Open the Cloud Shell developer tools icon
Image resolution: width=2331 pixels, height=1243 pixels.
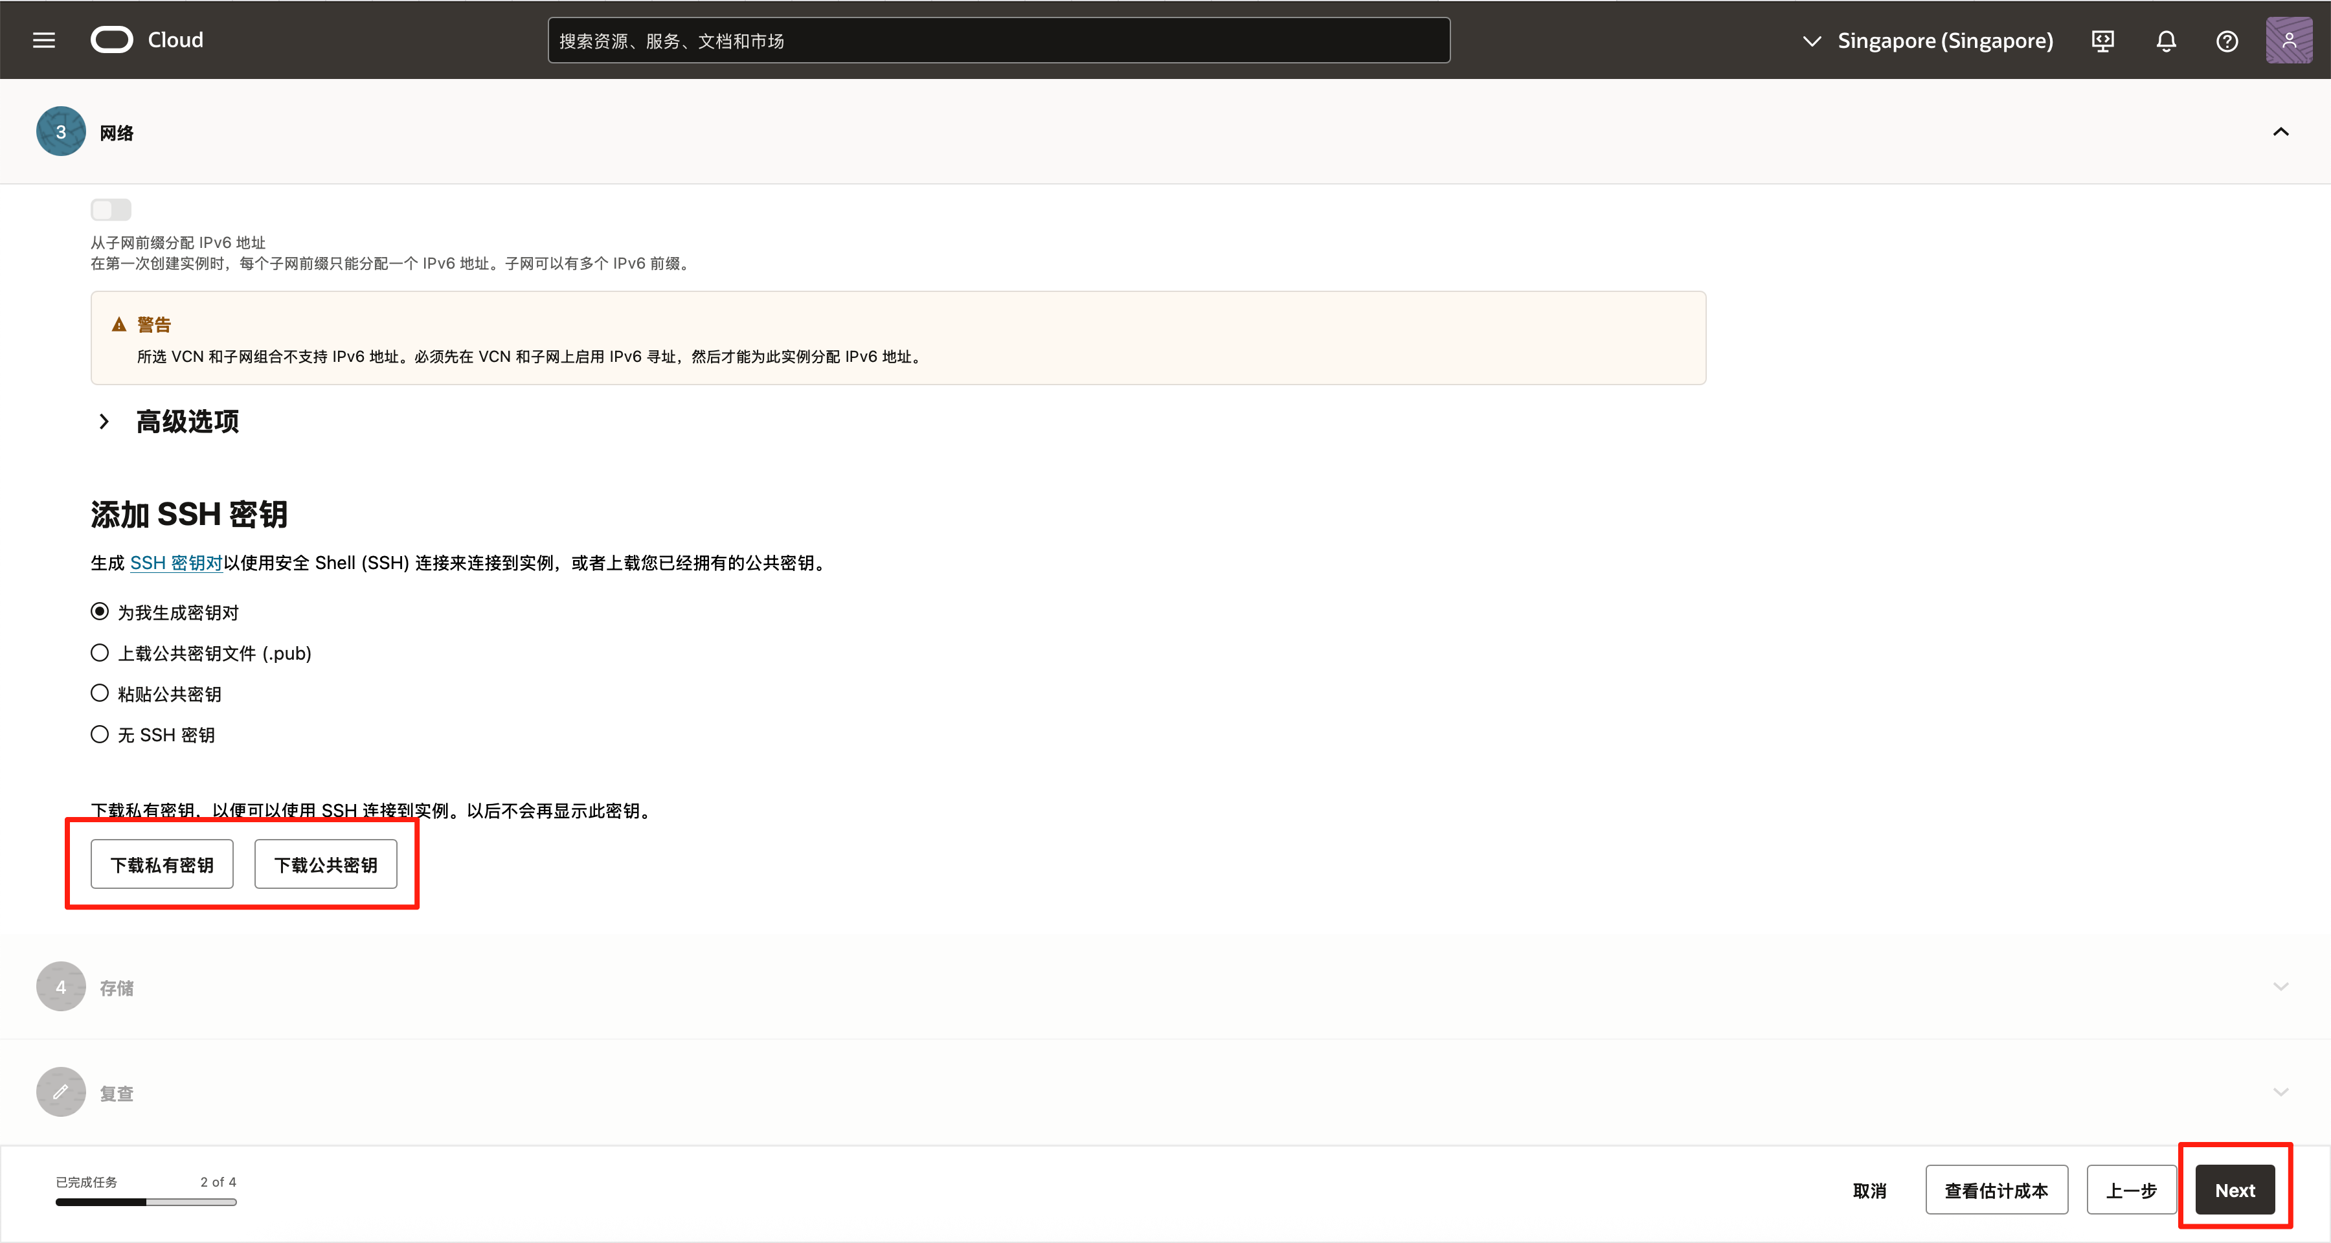click(2103, 41)
